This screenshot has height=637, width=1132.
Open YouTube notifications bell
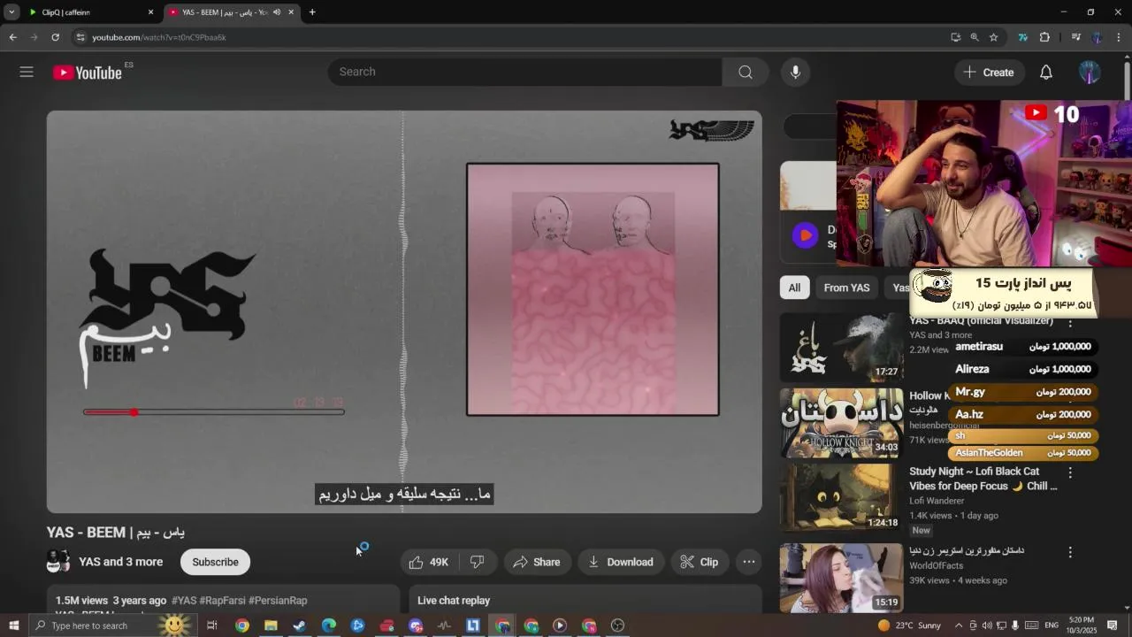click(1046, 73)
